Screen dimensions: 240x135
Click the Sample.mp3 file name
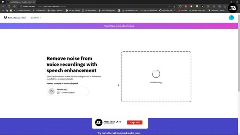click(62, 89)
